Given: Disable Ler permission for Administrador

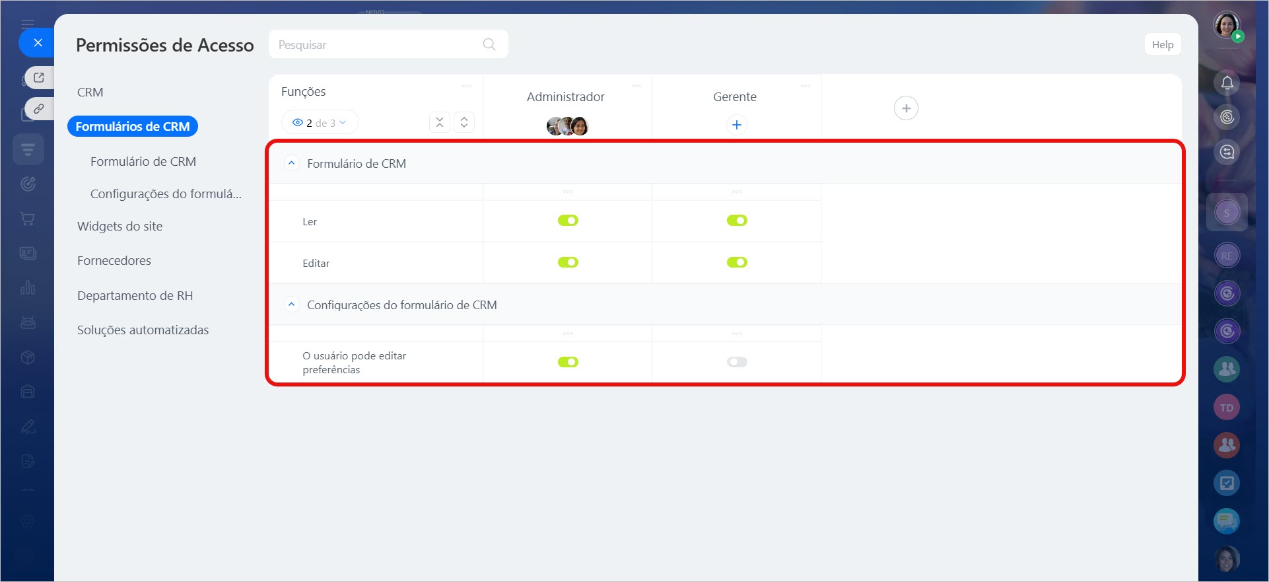Looking at the screenshot, I should [x=568, y=221].
